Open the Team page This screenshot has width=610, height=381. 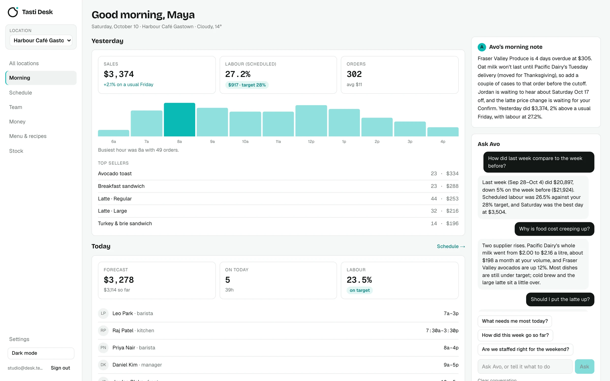pyautogui.click(x=41, y=107)
